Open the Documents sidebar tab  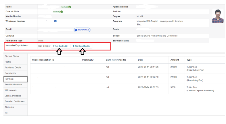click(x=10, y=73)
